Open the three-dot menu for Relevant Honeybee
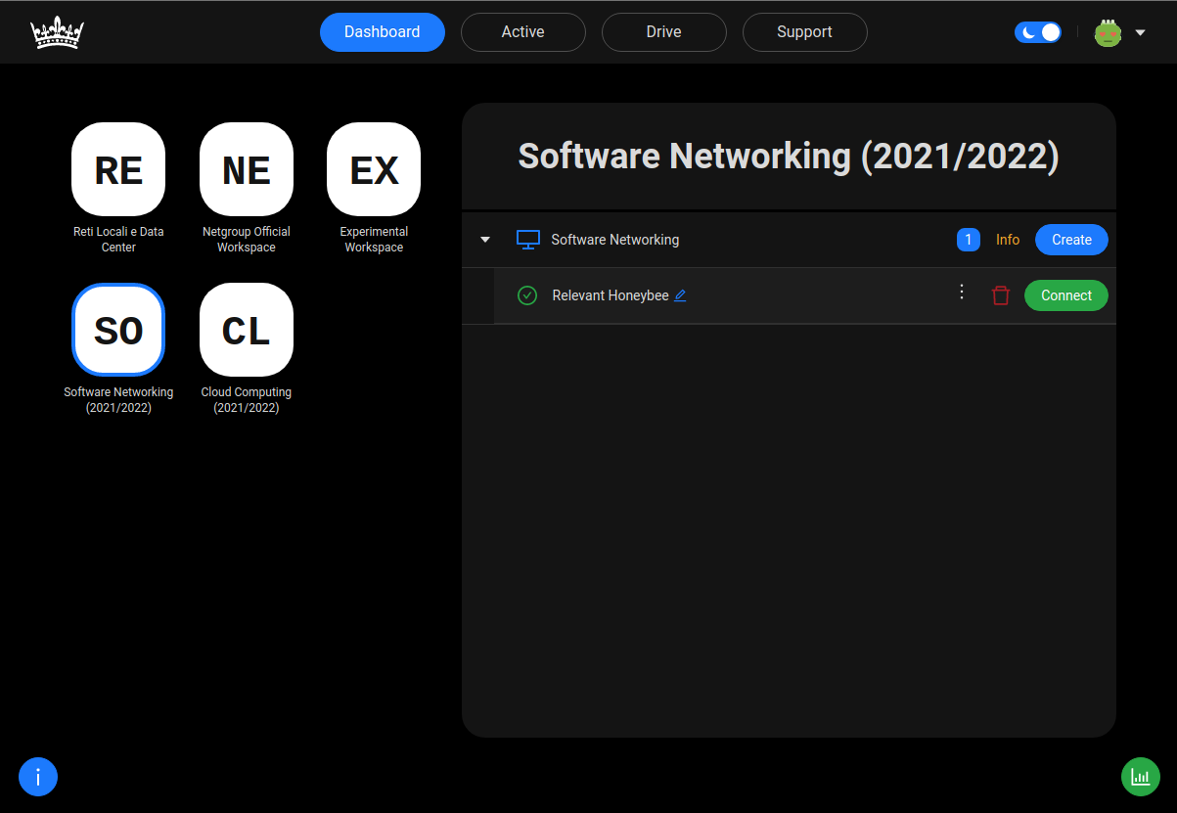This screenshot has width=1177, height=813. (x=961, y=292)
